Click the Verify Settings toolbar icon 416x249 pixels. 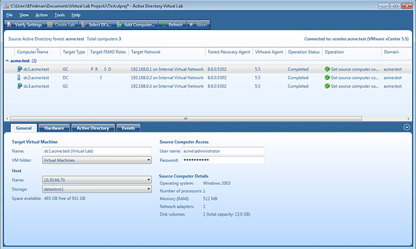[10, 25]
